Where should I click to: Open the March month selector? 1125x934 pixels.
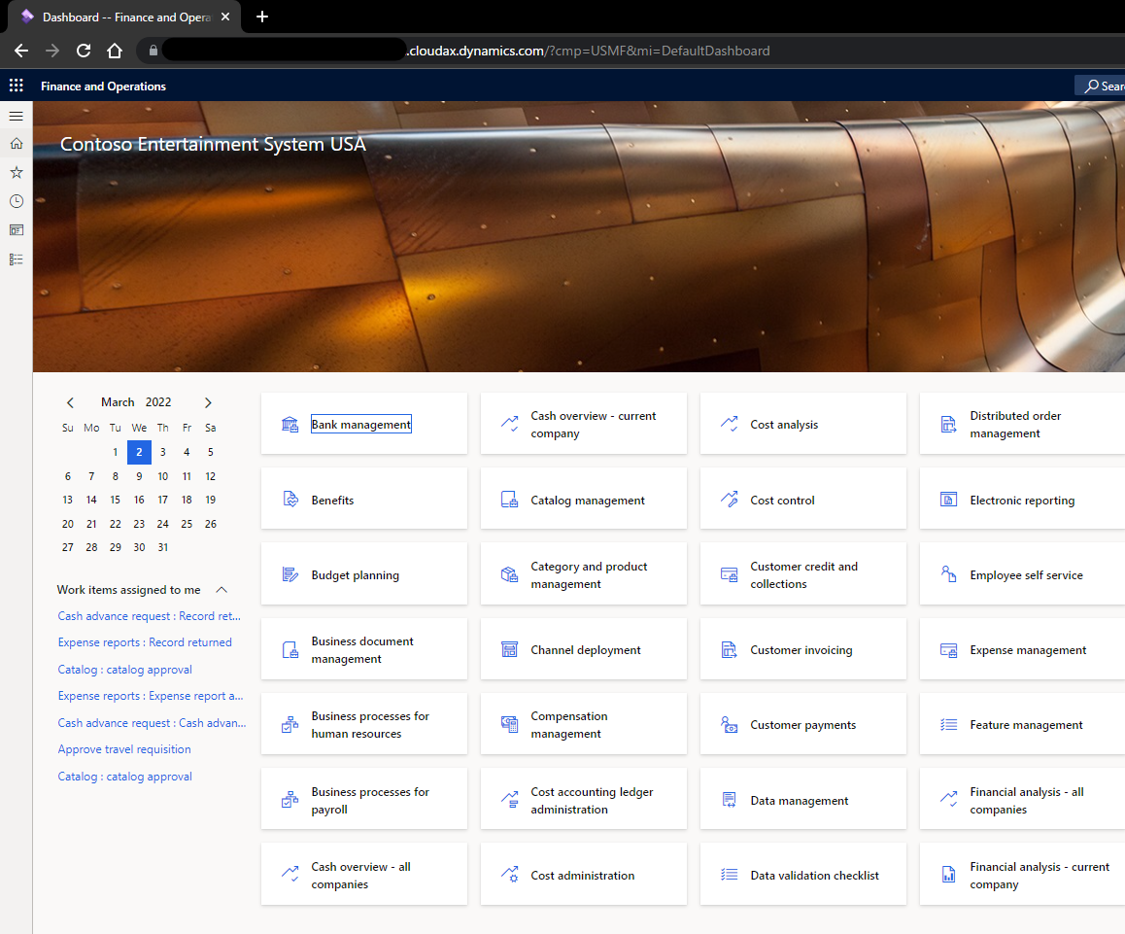[x=118, y=402]
